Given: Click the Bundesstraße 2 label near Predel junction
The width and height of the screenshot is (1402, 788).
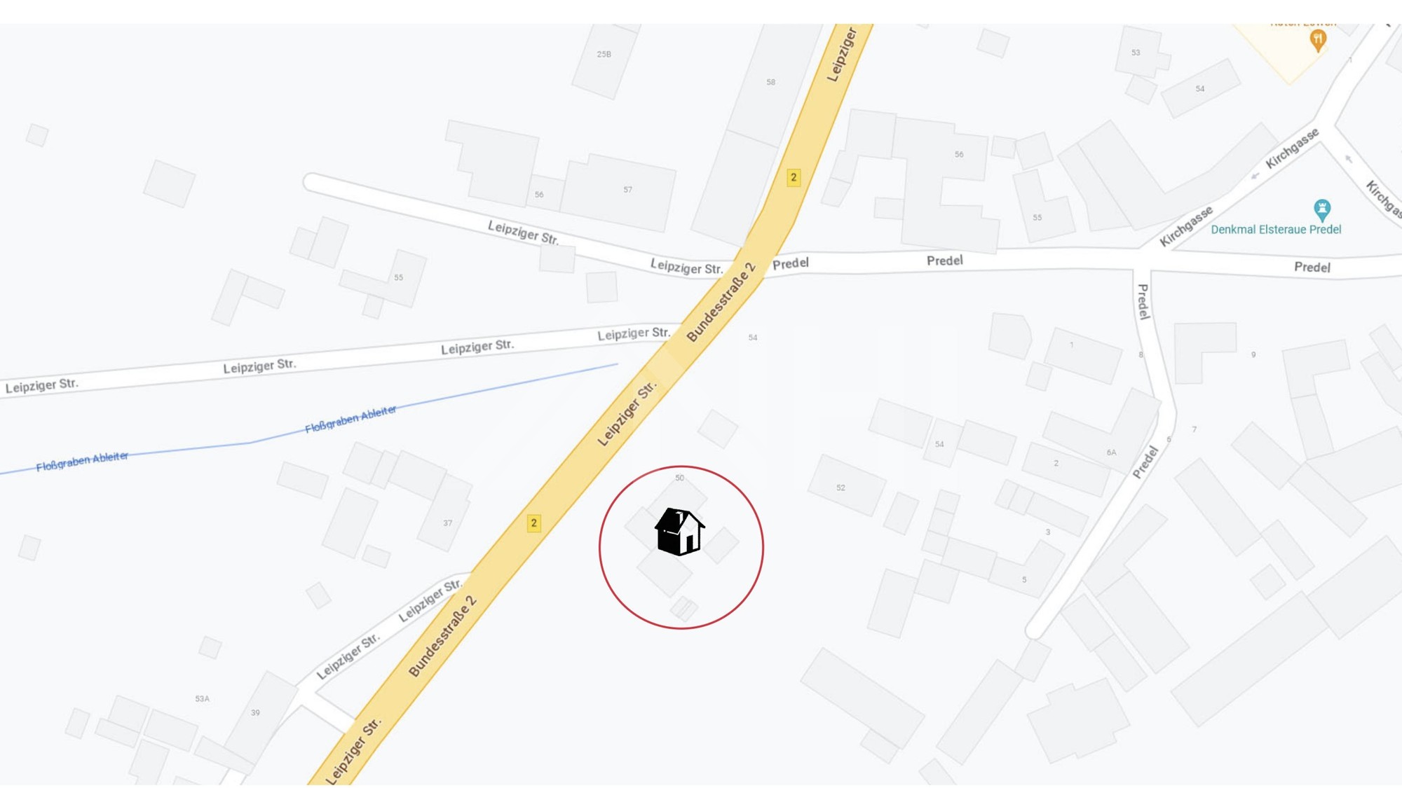Looking at the screenshot, I should [721, 302].
